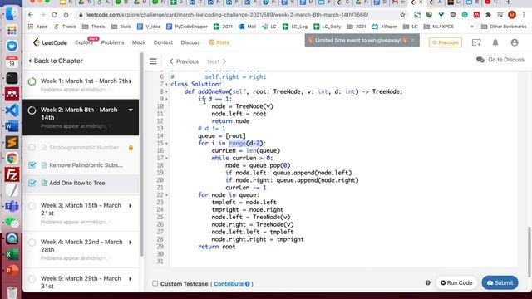The image size is (532, 299).
Task: Open Visual Studio Code from the dock
Action: [x=12, y=110]
